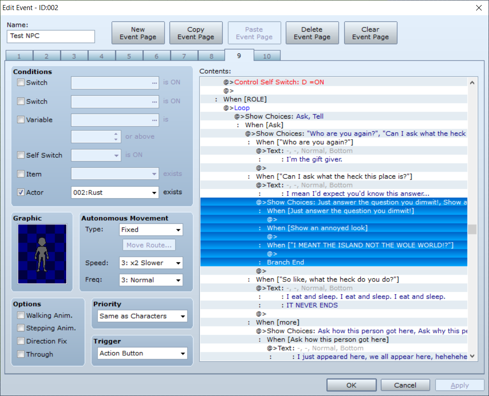489x396 pixels.
Task: Select the Branch End line
Action: 334,262
